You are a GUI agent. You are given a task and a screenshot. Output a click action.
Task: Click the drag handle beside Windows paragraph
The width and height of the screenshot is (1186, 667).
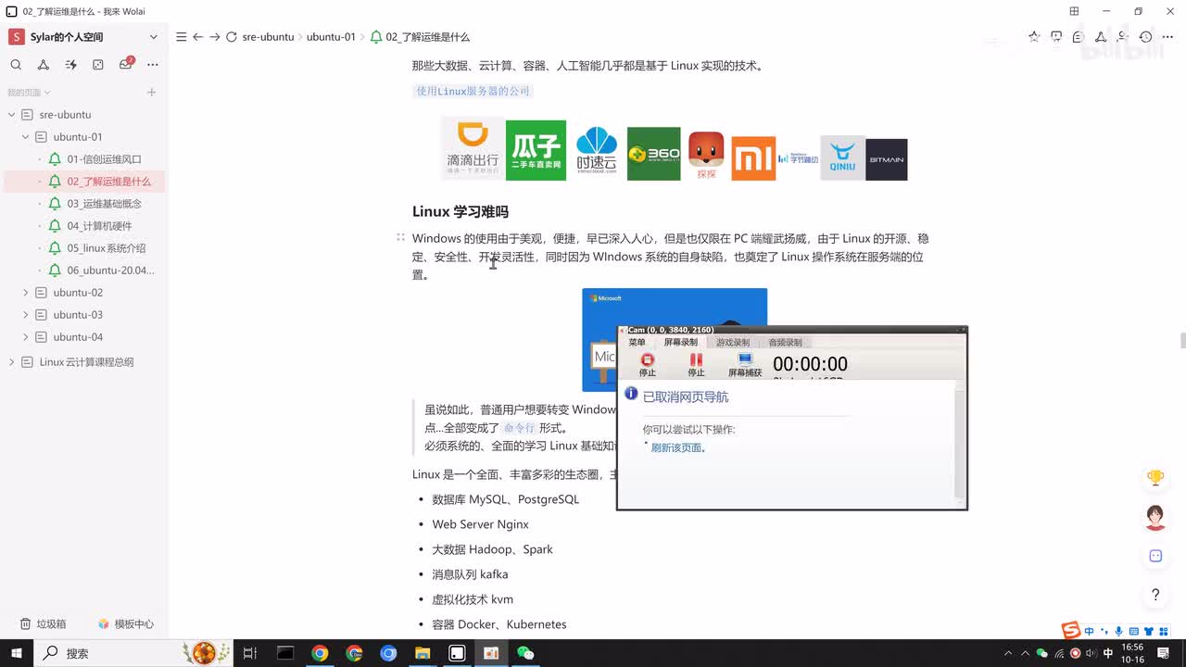(x=401, y=238)
